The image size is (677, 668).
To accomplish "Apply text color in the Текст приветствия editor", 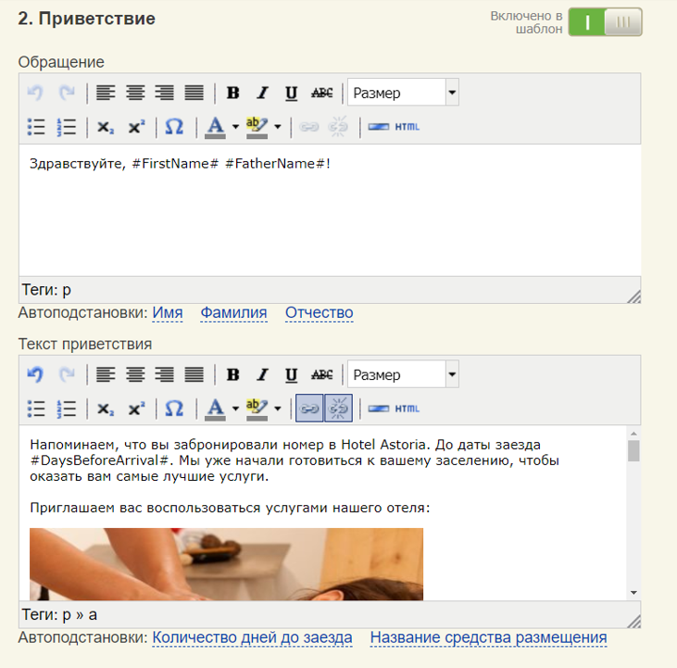I will click(216, 409).
